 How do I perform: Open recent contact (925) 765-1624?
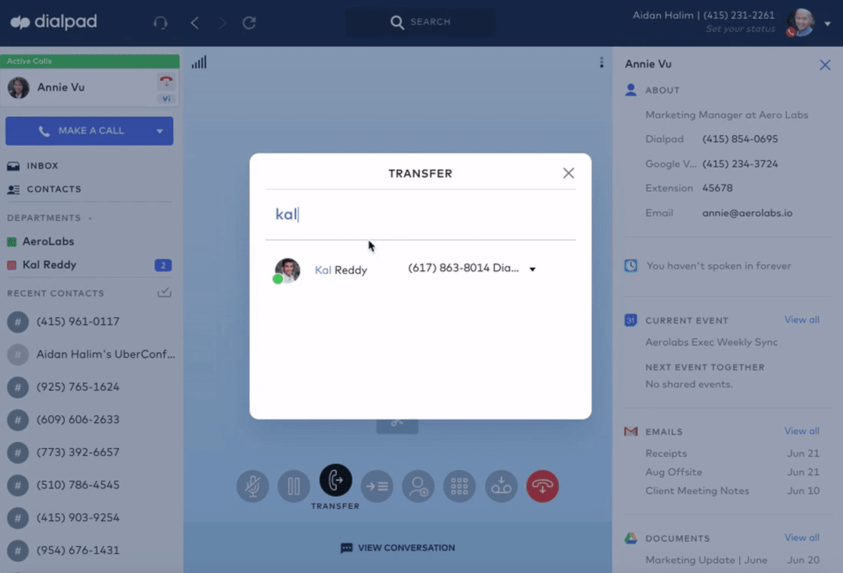click(78, 387)
